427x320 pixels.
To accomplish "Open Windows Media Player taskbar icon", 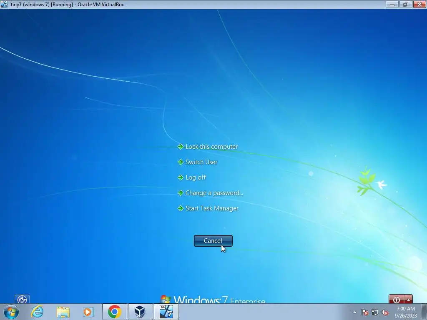I will pyautogui.click(x=88, y=312).
